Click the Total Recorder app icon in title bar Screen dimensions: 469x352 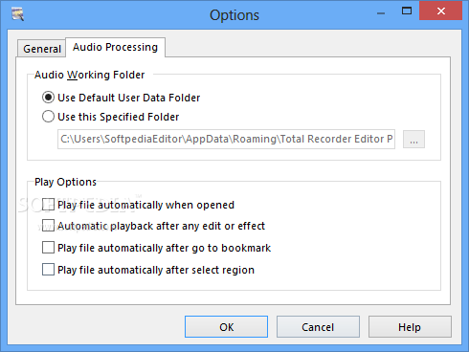pyautogui.click(x=17, y=14)
